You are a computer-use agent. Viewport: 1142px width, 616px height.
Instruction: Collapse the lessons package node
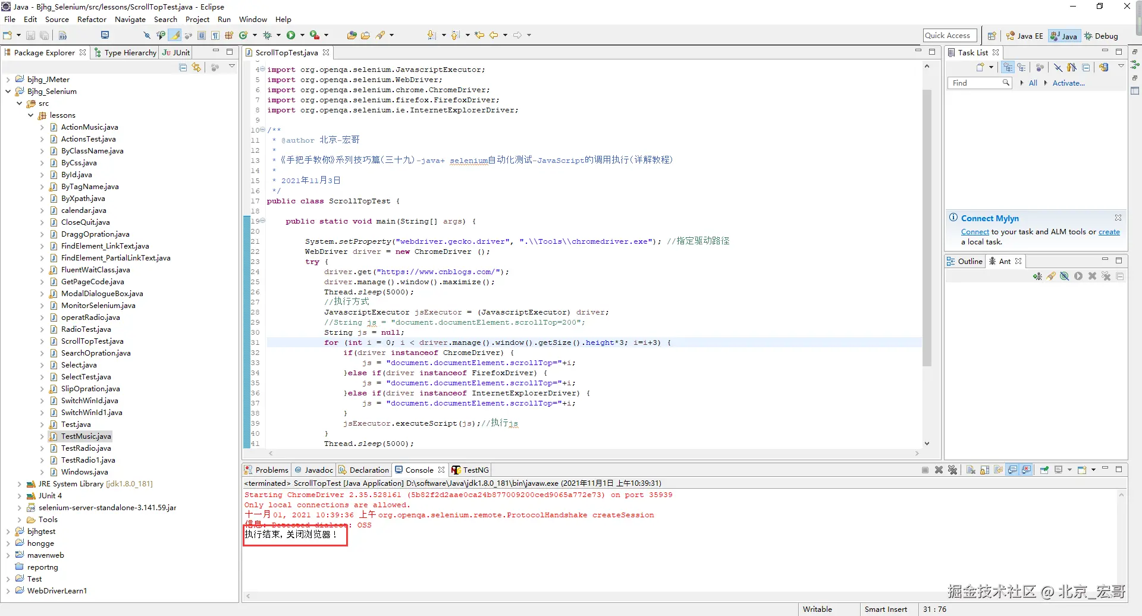click(x=31, y=115)
